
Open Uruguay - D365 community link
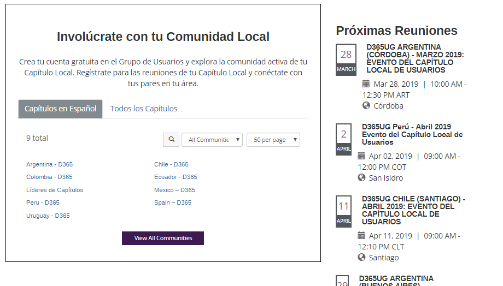(48, 216)
